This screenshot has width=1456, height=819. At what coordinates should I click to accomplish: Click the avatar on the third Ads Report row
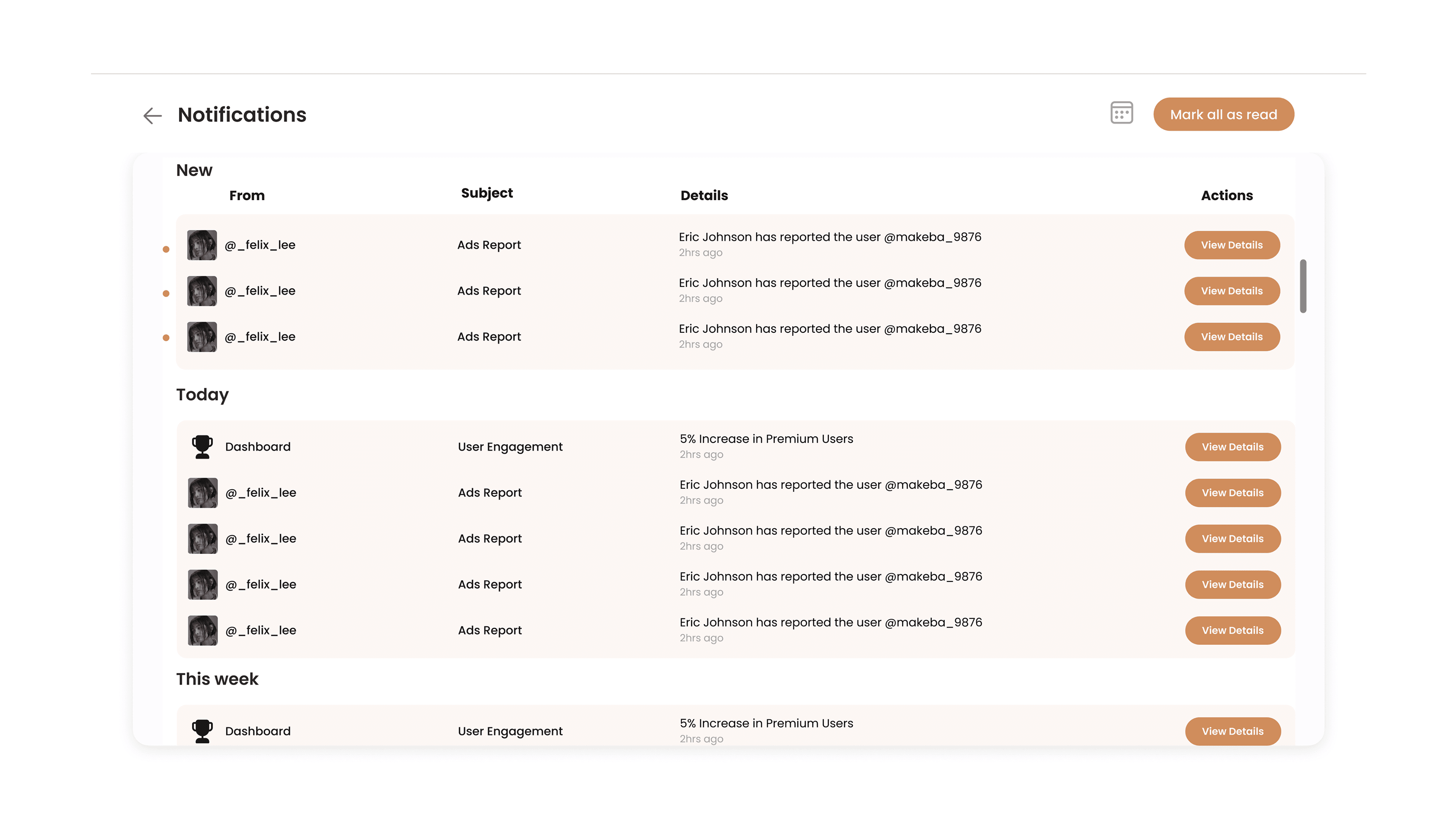point(202,336)
